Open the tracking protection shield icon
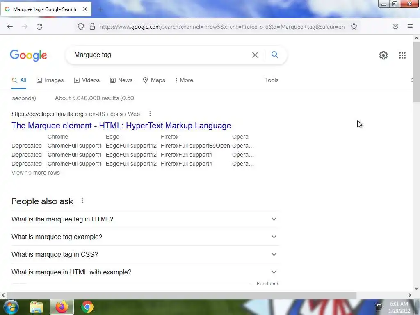The width and height of the screenshot is (420, 315). coord(81,26)
